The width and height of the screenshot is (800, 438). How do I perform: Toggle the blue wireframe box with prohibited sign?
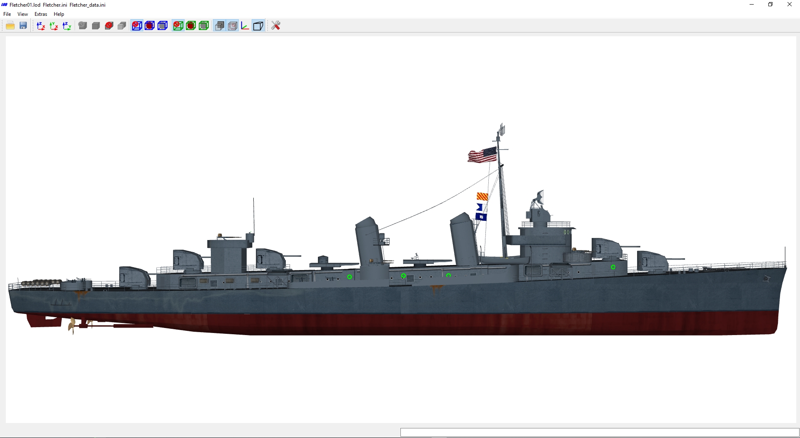137,26
